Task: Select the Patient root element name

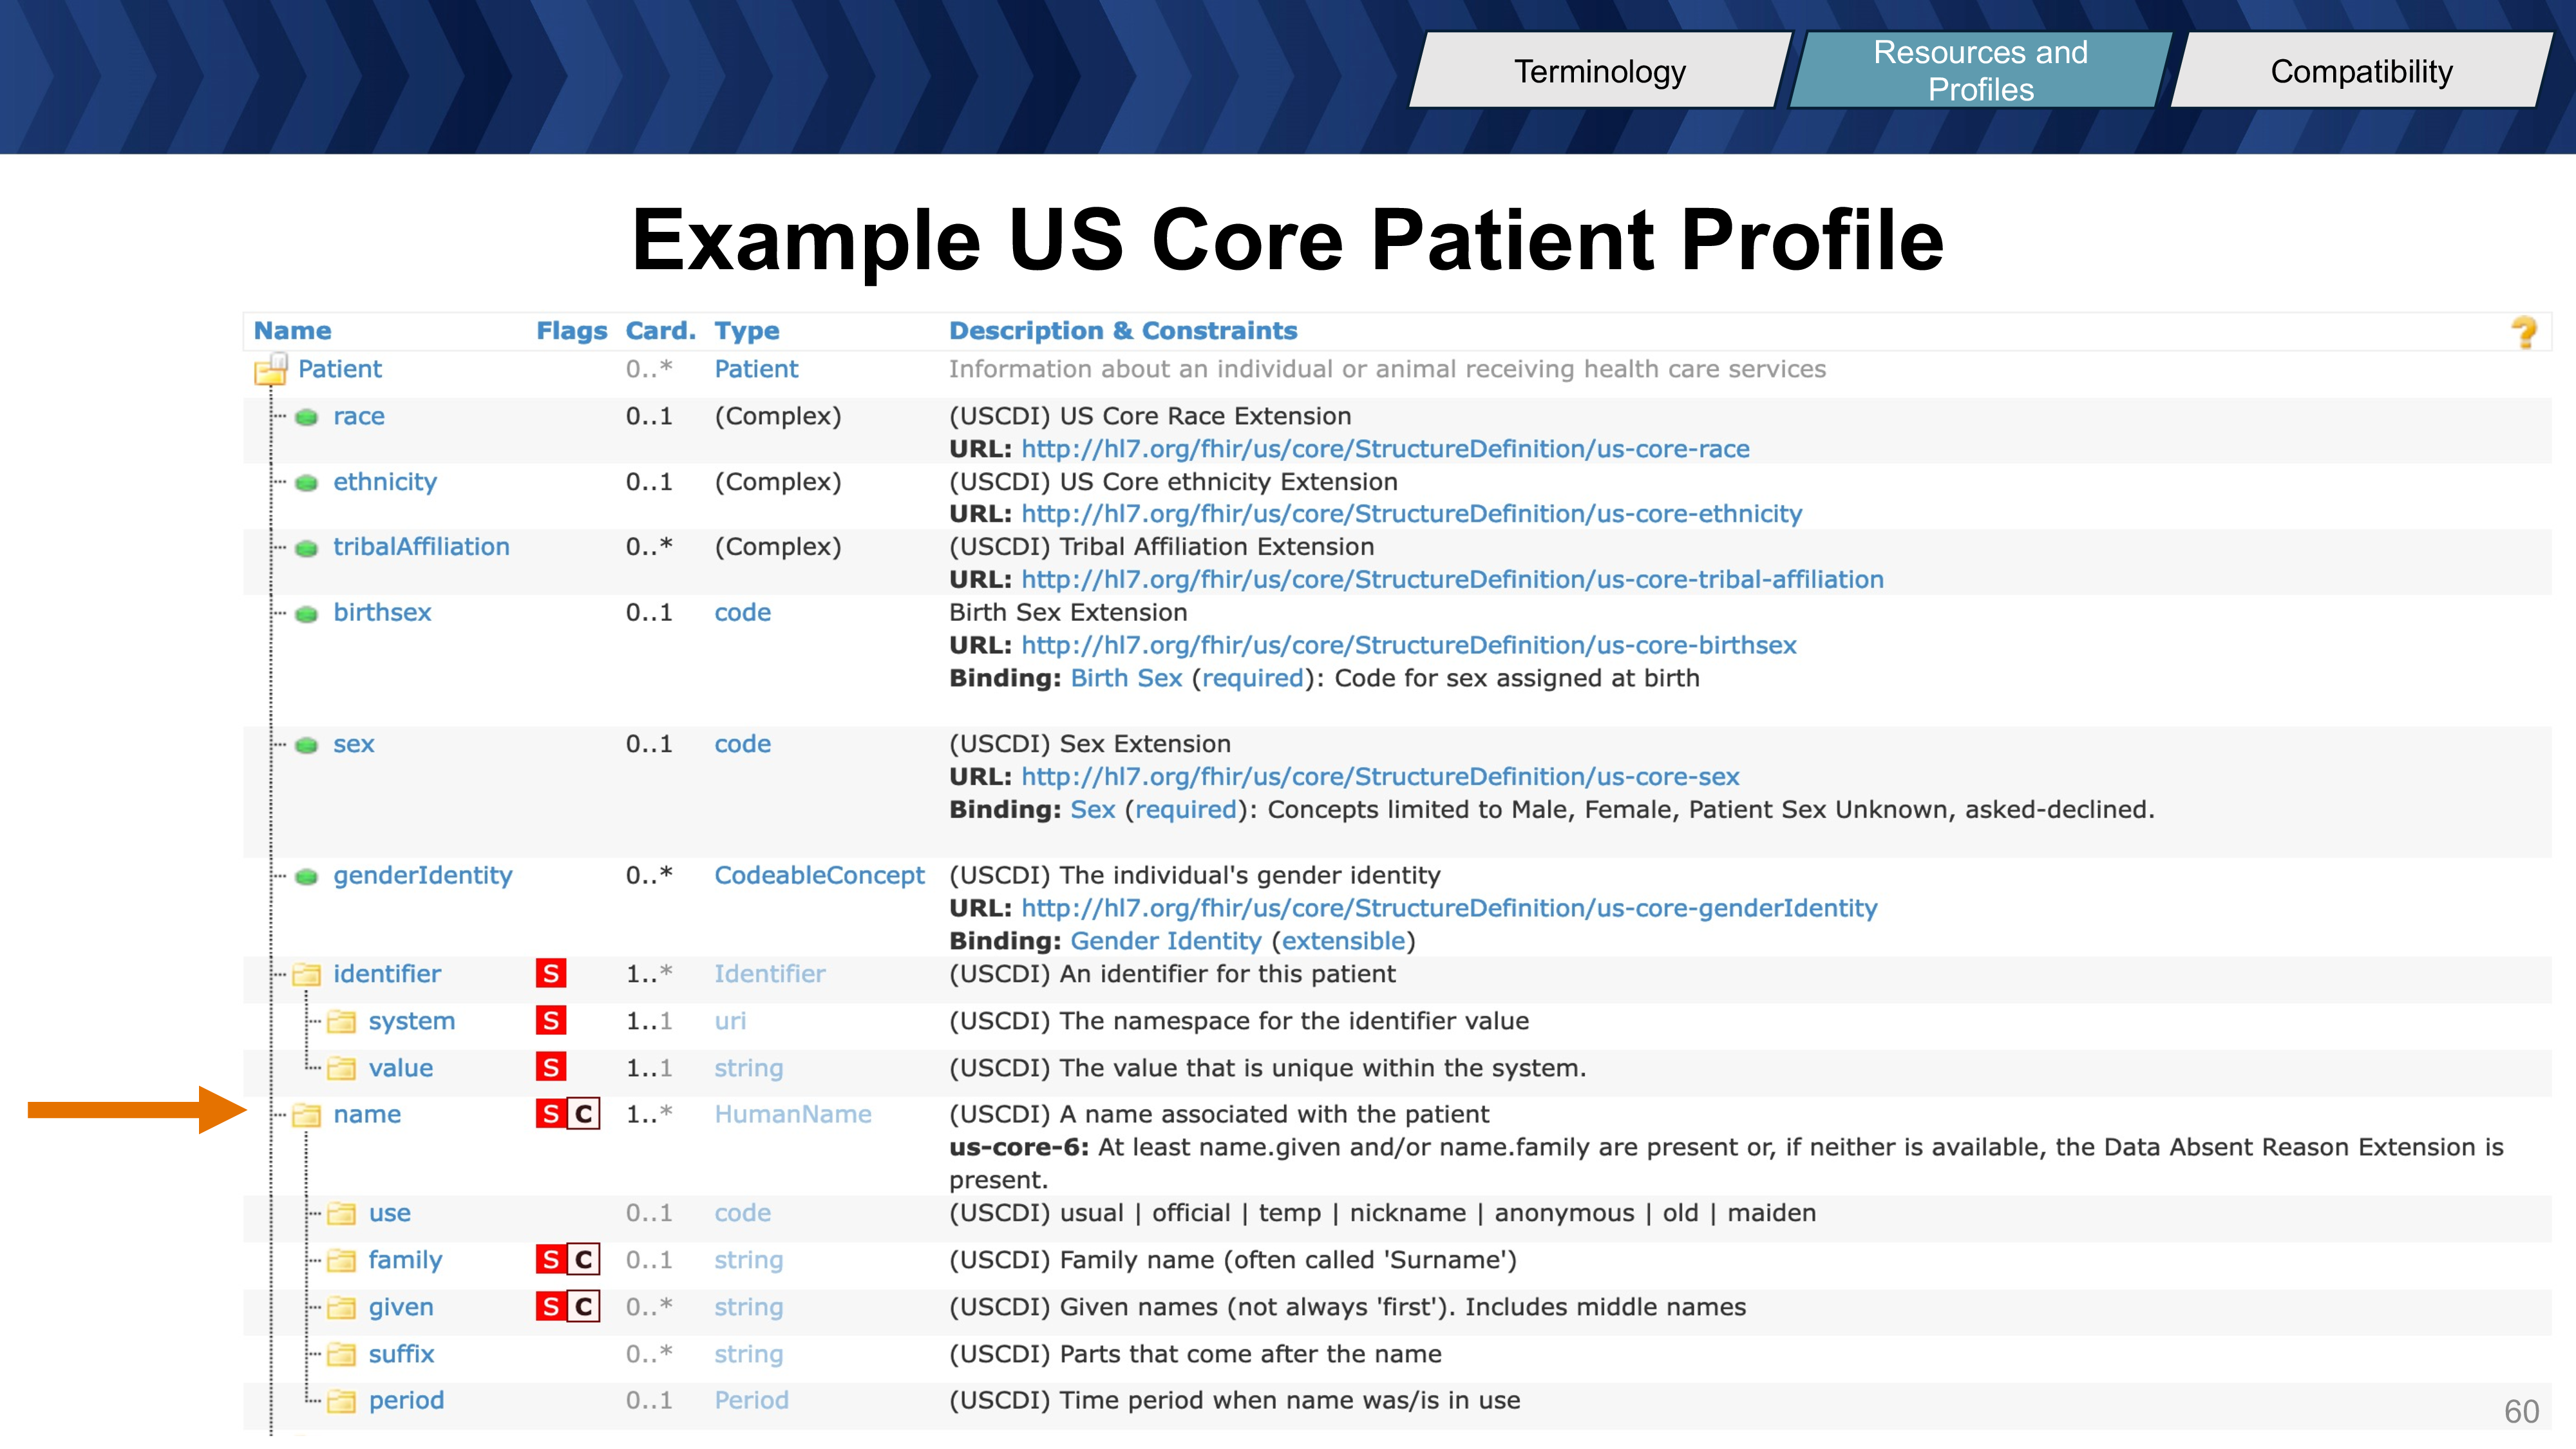Action: coord(339,370)
